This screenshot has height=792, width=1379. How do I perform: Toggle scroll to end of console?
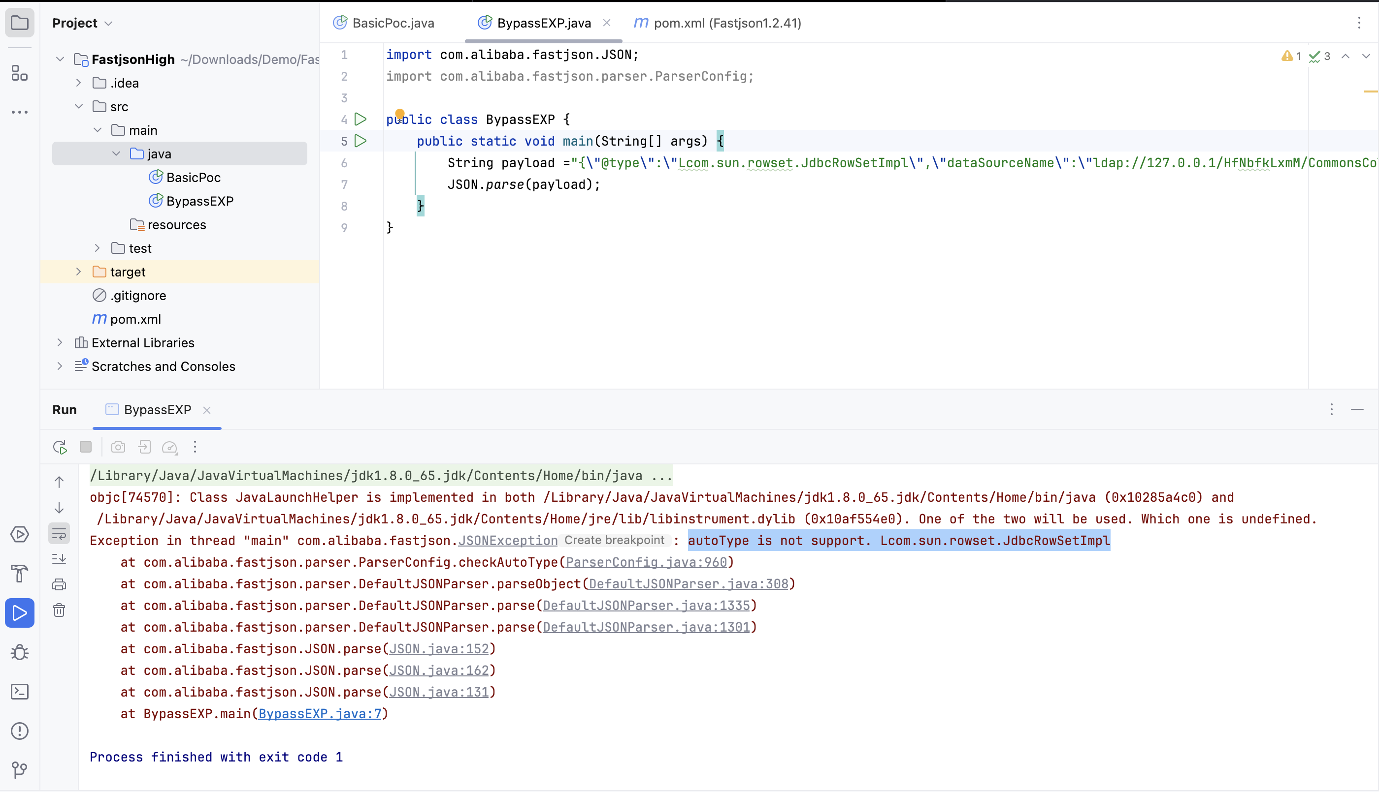[59, 559]
